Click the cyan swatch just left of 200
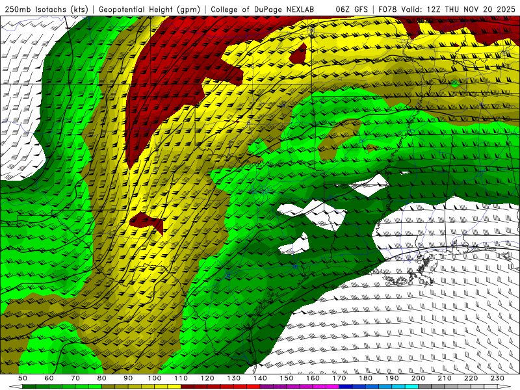This screenshot has width=520, height=390. 411,387
